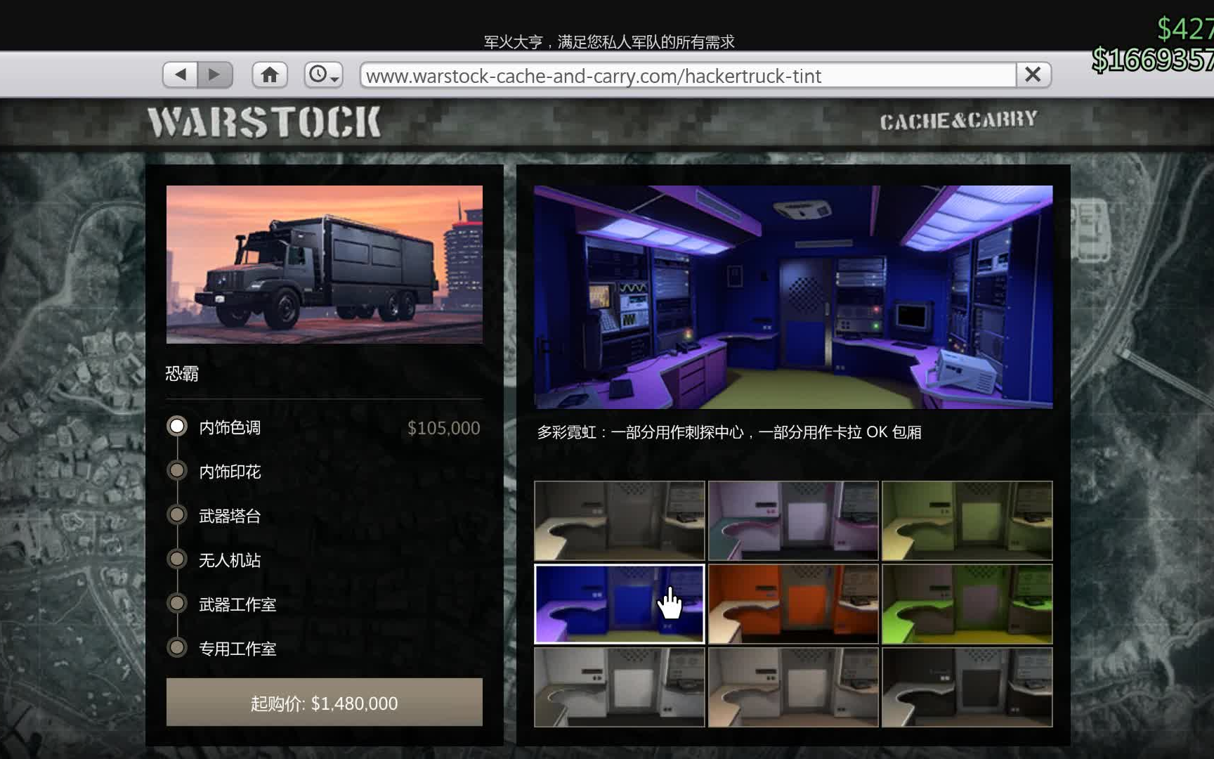
Task: Click the 起购价 $1,480,000 purchase button
Action: tap(324, 702)
